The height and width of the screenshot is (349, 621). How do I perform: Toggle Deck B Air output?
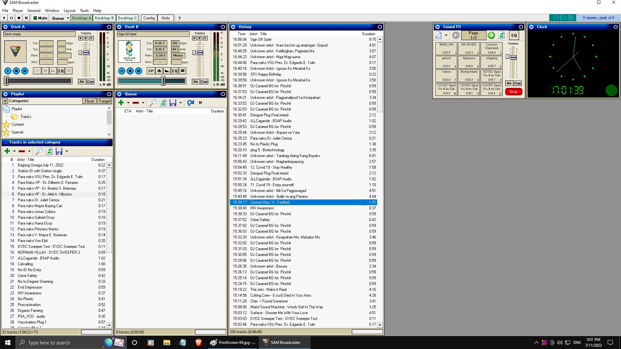(x=195, y=82)
